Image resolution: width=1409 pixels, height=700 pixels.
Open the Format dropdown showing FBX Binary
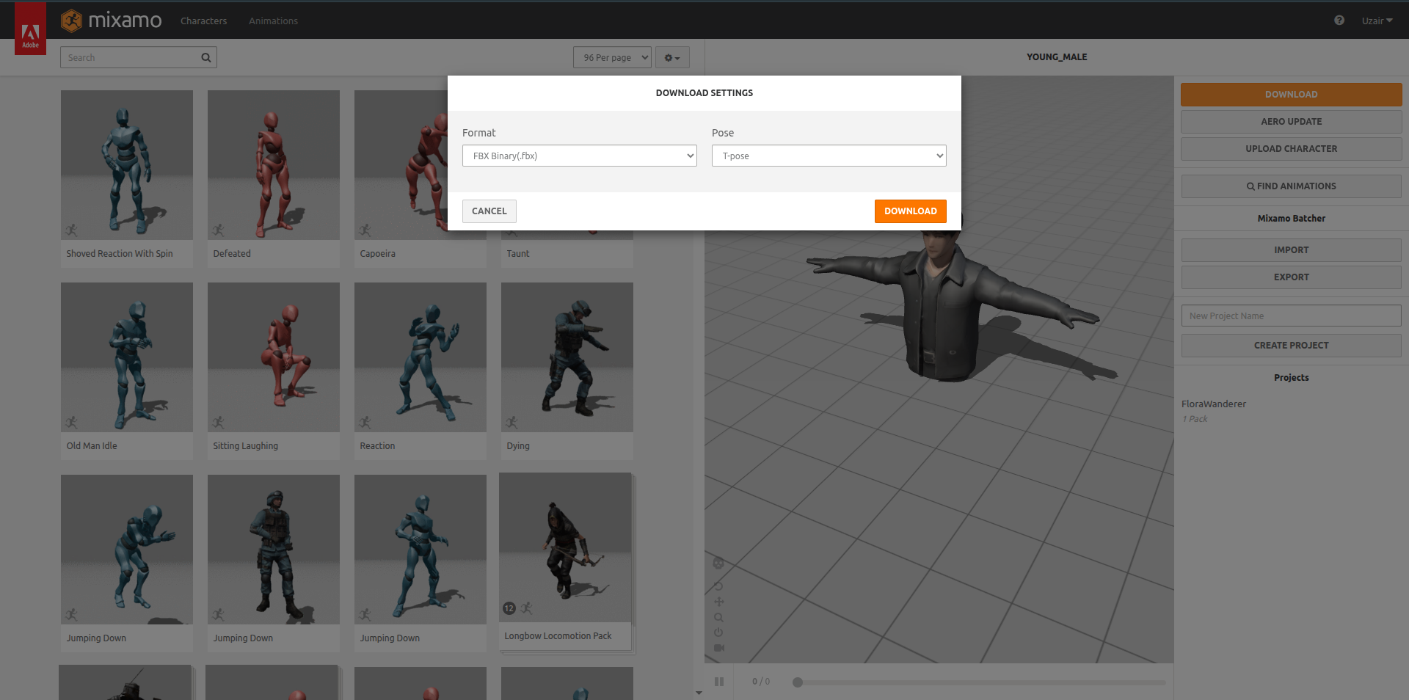pyautogui.click(x=579, y=156)
